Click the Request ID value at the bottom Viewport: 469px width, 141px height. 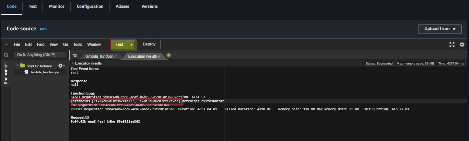(x=105, y=122)
